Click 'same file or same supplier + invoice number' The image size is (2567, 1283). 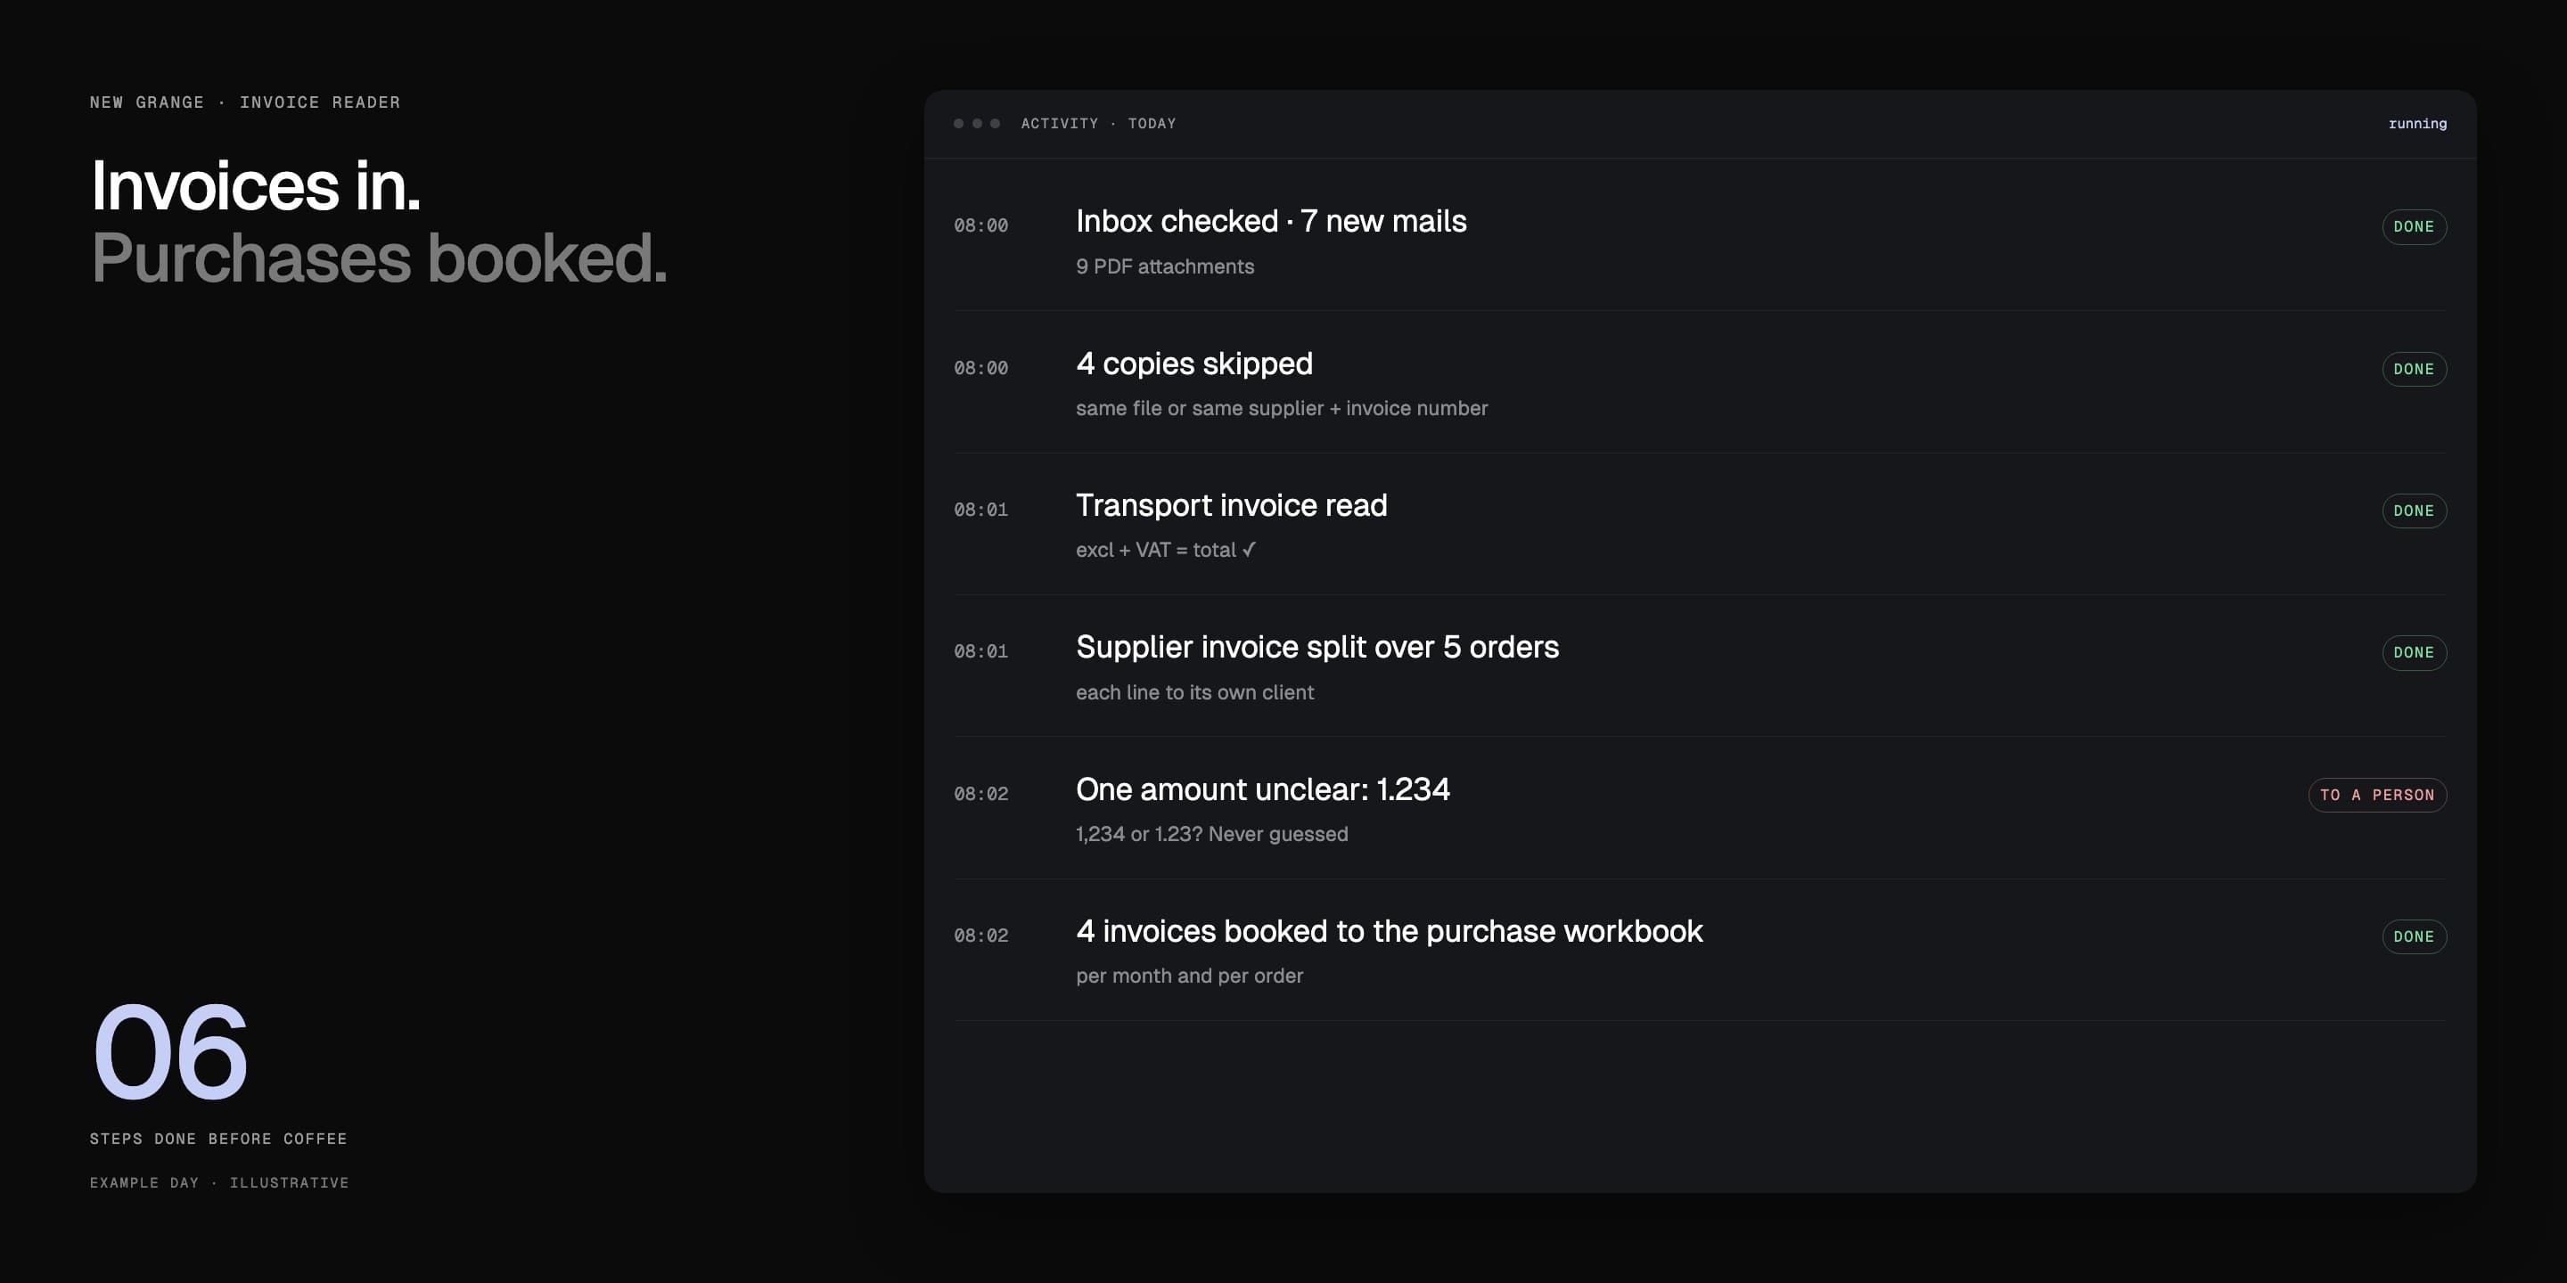[x=1282, y=408]
